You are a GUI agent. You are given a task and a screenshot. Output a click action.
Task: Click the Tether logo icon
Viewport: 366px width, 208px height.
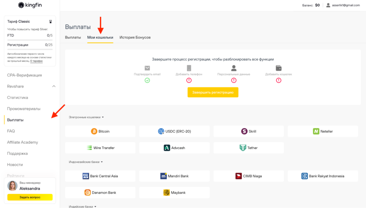(x=243, y=148)
